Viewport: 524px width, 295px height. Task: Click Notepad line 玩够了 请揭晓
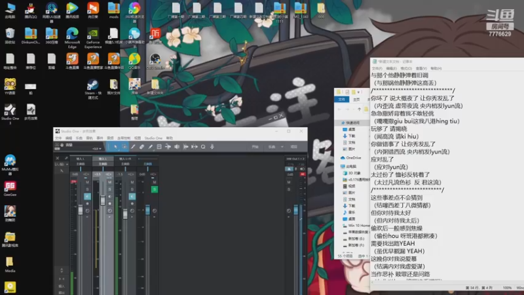pos(388,128)
